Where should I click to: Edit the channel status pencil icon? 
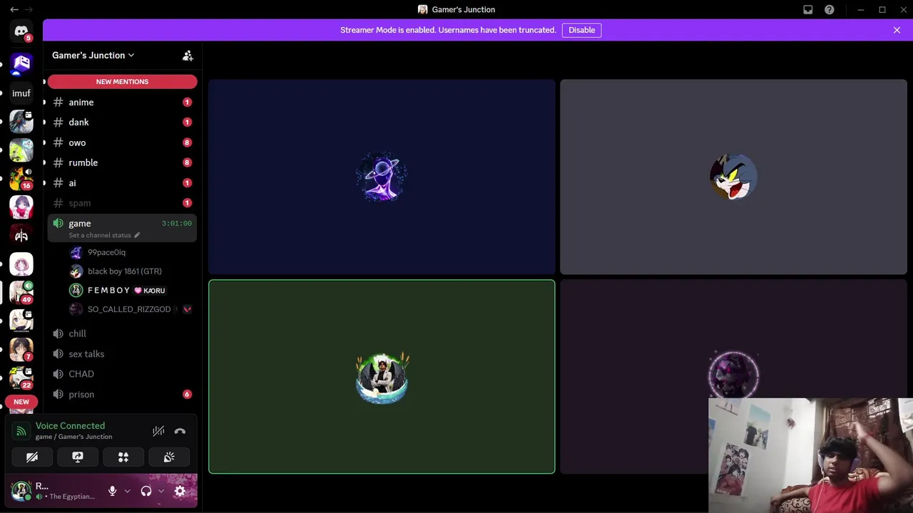click(x=137, y=235)
